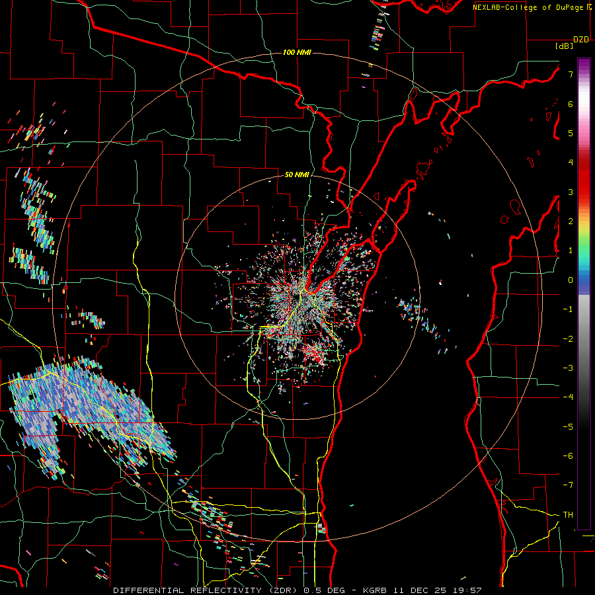Viewport: 595px width, 595px height.
Task: Select the 6 value on color scale
Action: [571, 104]
